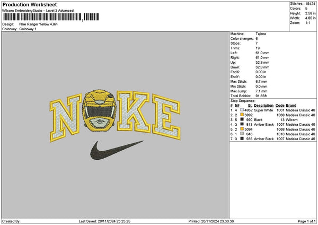
Task: Click the Min Stitch value 0.0 mm
Action: coord(261,86)
